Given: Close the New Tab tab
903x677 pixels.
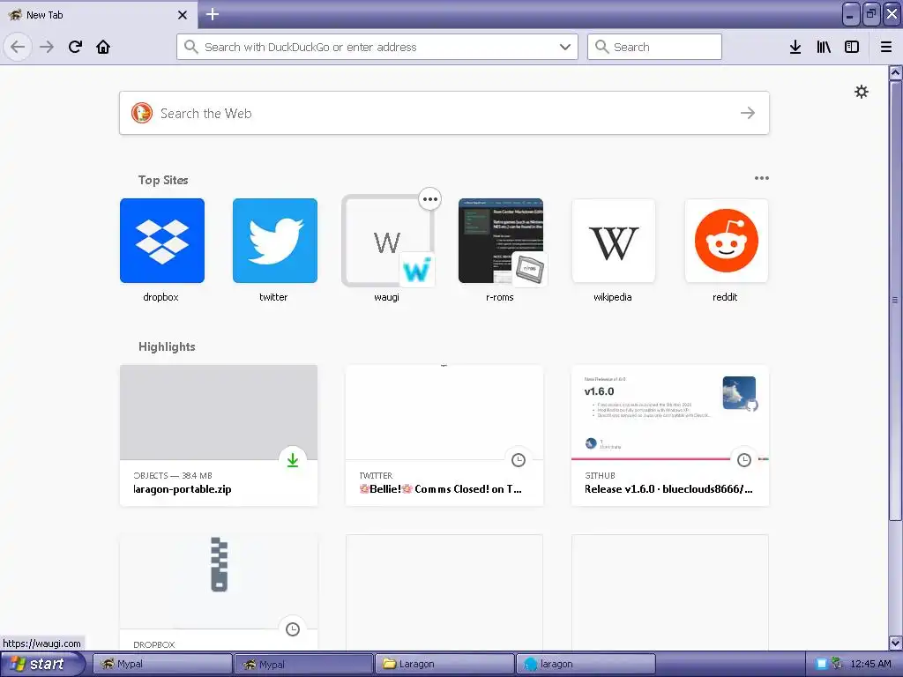Looking at the screenshot, I should point(182,15).
